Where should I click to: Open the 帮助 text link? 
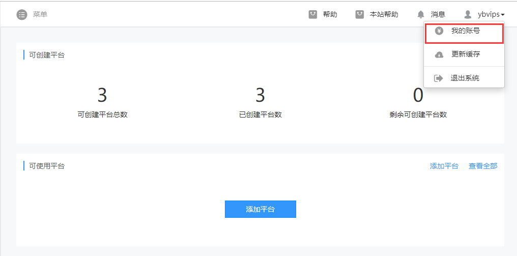pyautogui.click(x=330, y=14)
